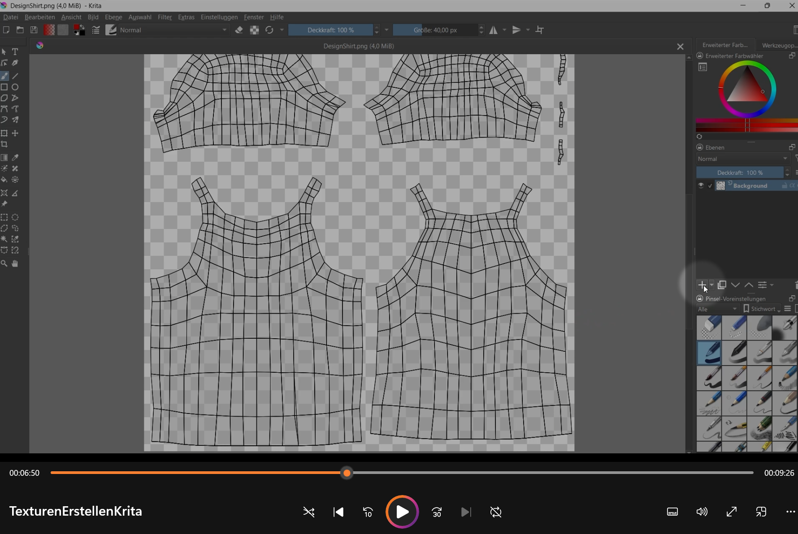
Task: Toggle eraser mode in the toolbar
Action: click(x=239, y=30)
